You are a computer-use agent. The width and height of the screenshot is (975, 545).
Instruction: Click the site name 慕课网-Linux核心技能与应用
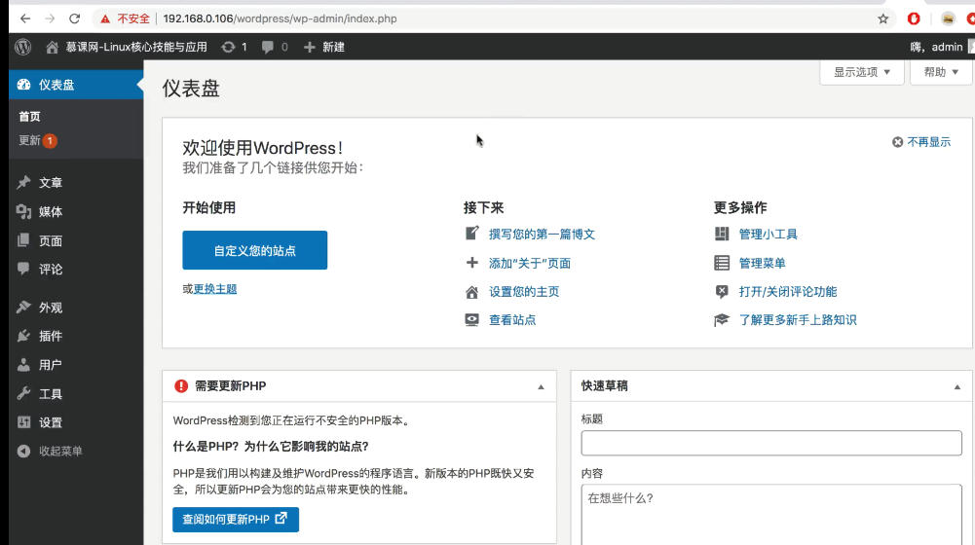pos(136,48)
